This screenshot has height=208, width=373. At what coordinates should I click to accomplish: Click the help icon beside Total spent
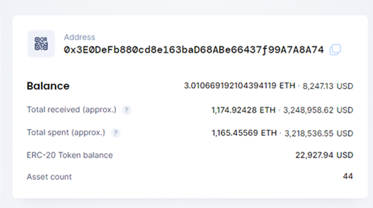[x=116, y=133]
